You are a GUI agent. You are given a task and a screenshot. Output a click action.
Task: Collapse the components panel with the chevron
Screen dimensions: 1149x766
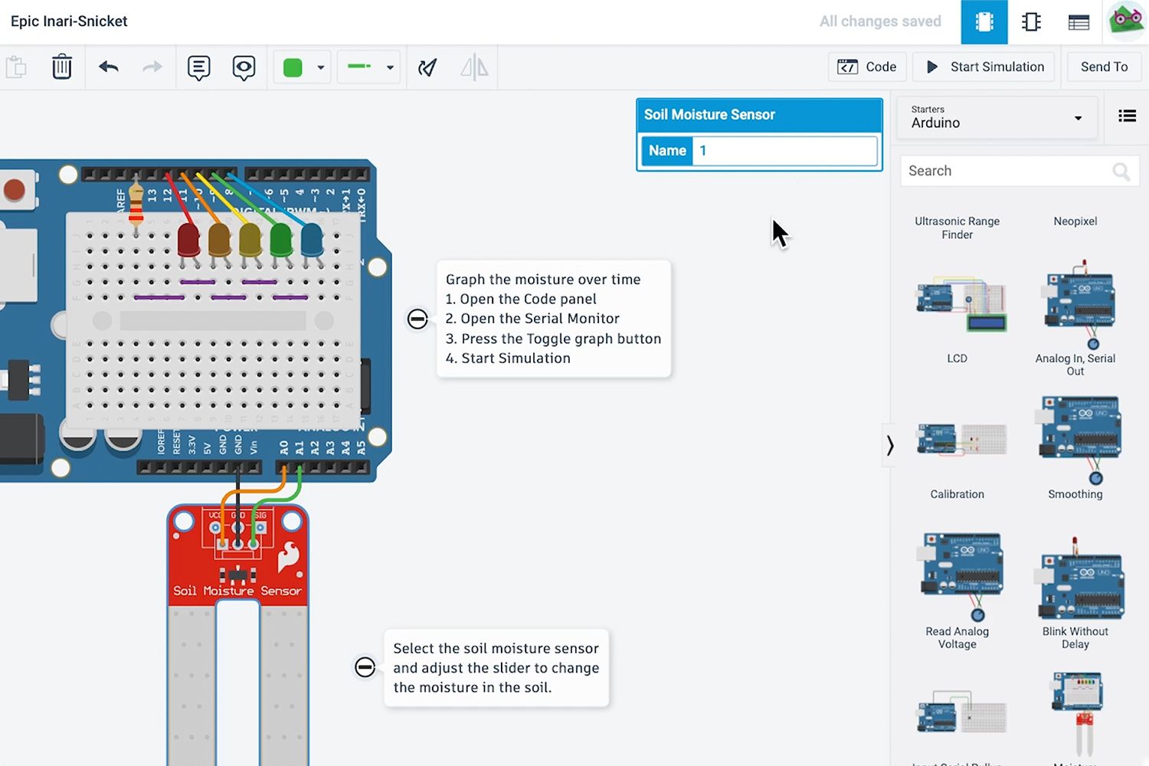(x=889, y=444)
